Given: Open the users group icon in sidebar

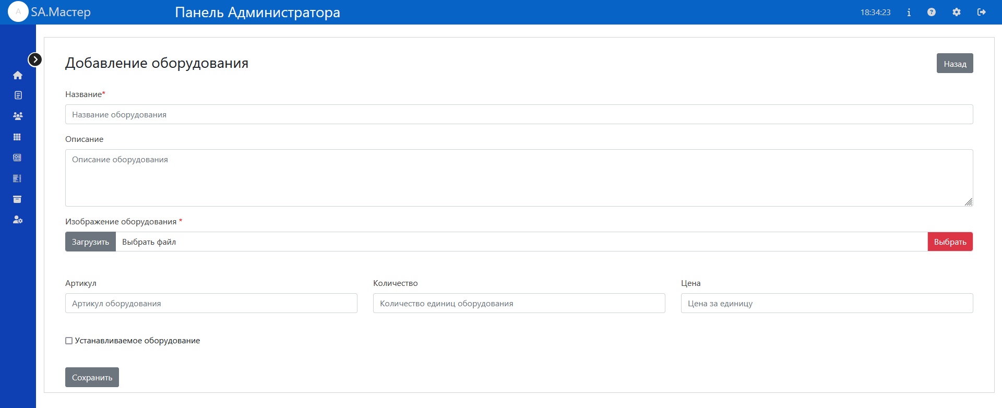Looking at the screenshot, I should (18, 116).
